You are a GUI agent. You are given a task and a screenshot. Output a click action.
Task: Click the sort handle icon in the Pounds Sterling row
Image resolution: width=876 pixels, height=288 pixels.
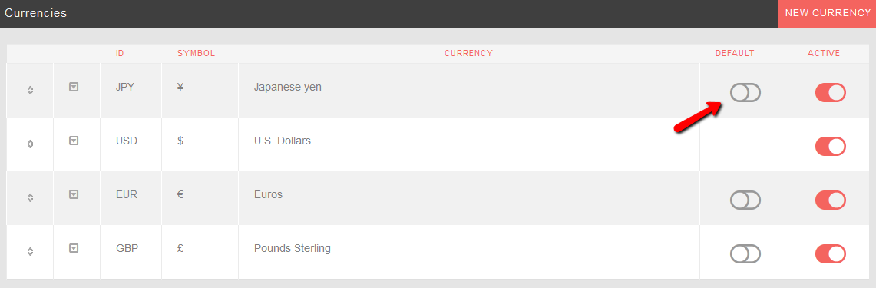pos(30,251)
